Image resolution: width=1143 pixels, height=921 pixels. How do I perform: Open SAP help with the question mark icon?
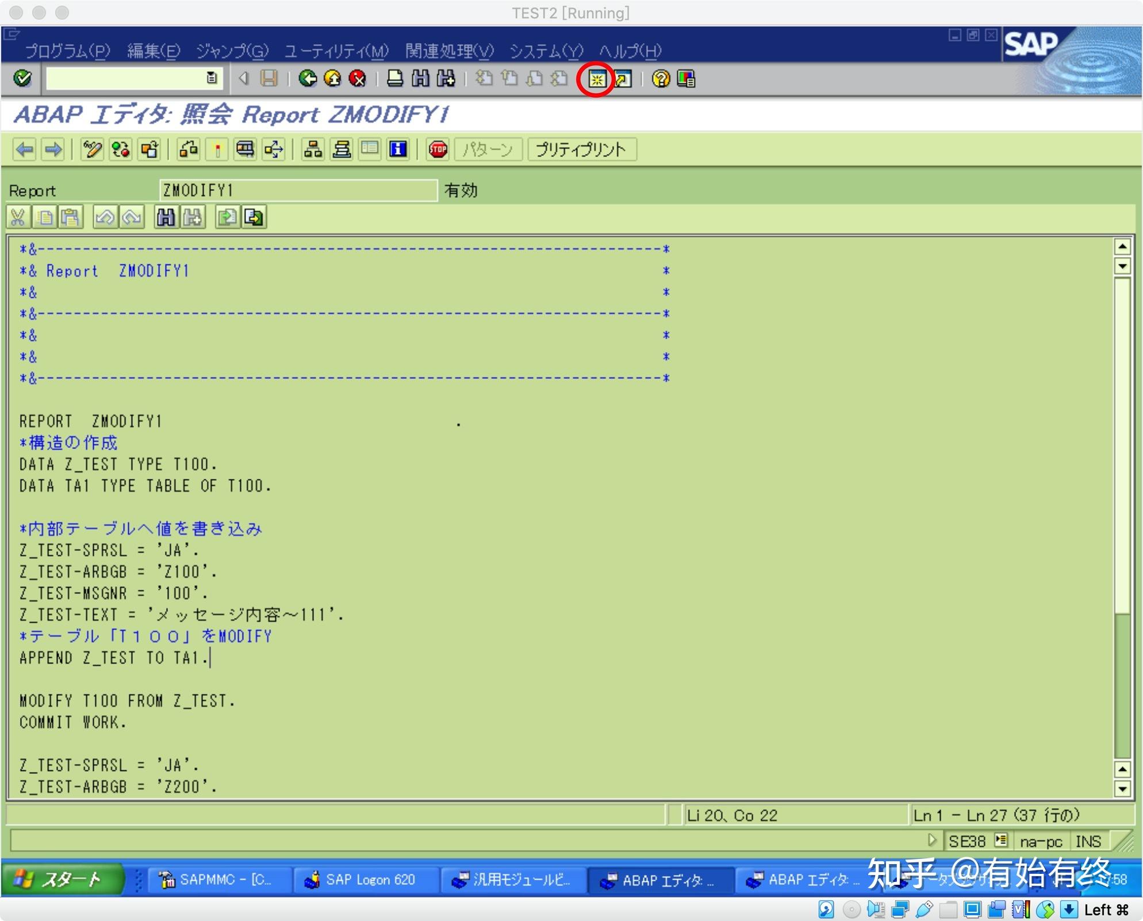(660, 79)
